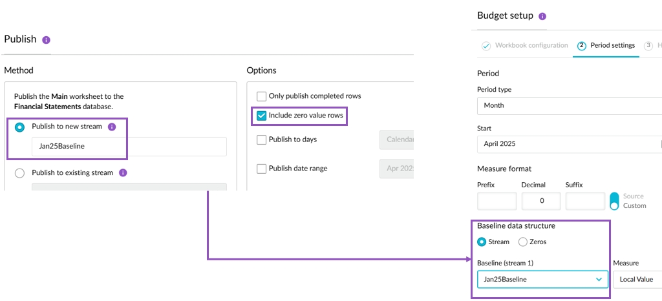Open the Start April 2025 dropdown

point(569,144)
